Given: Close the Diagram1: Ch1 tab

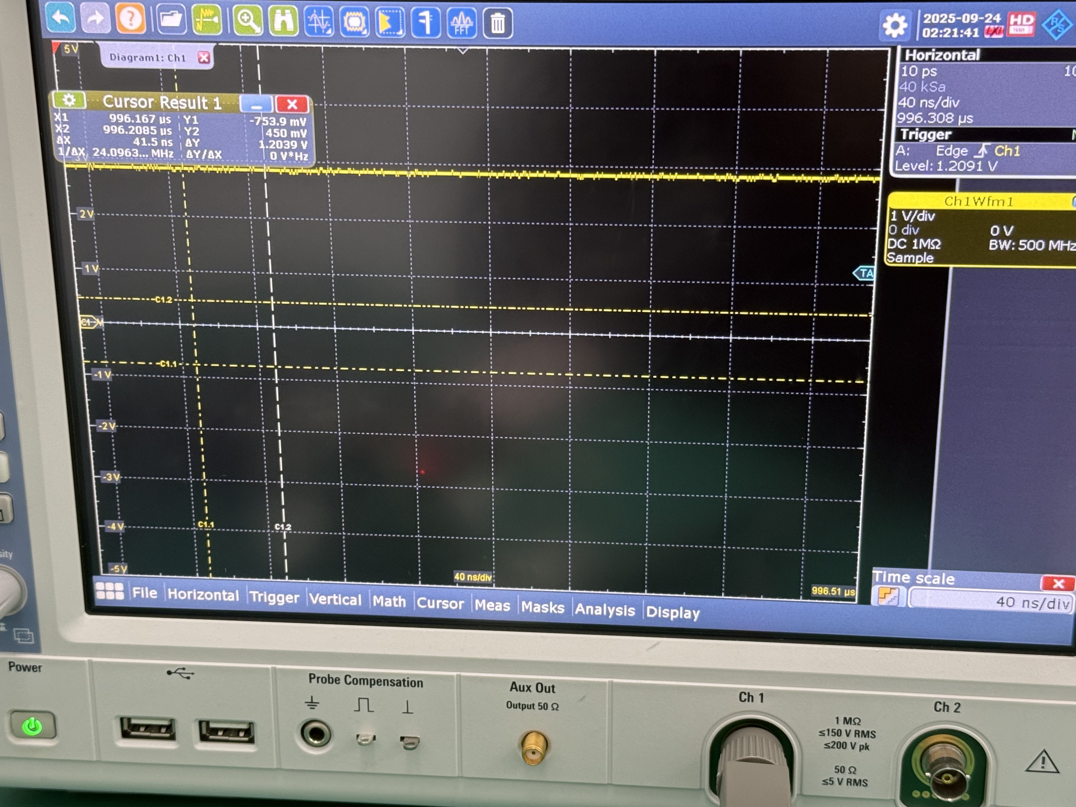Looking at the screenshot, I should coord(204,58).
